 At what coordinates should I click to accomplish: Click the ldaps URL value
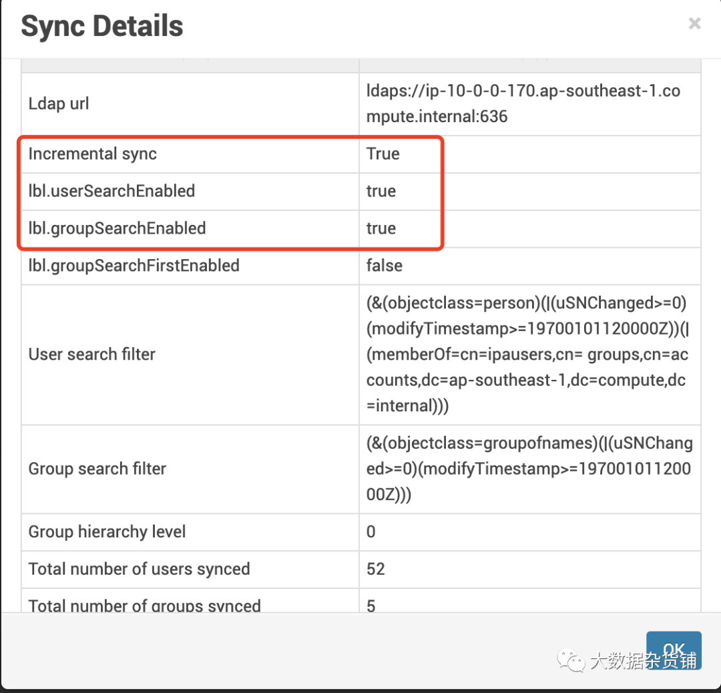point(523,103)
